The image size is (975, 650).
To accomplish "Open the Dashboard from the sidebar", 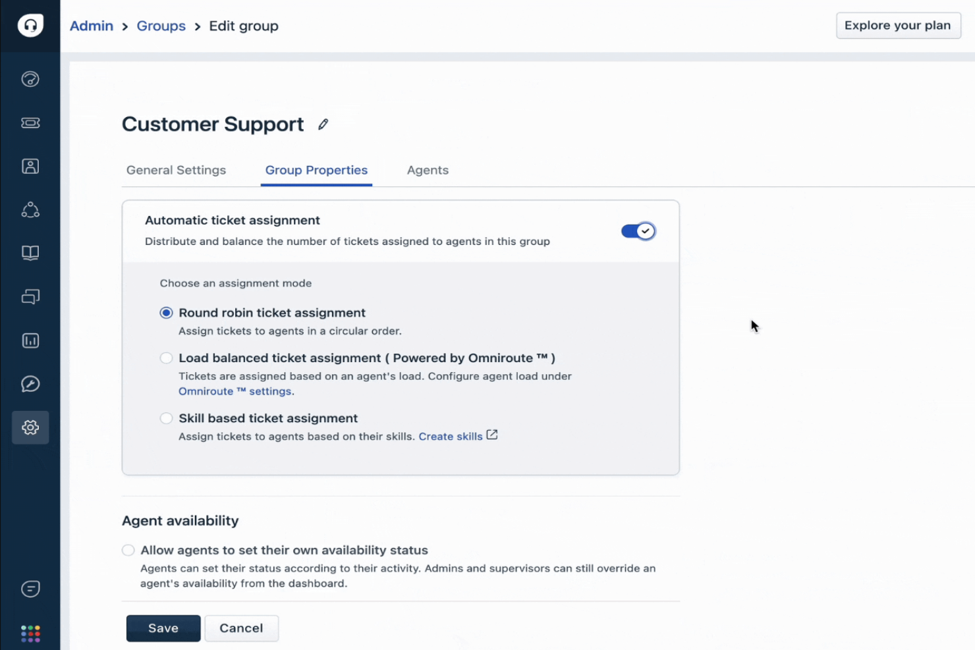I will (x=30, y=79).
